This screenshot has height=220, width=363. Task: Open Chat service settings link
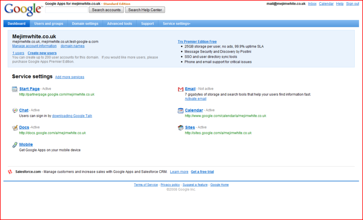point(24,110)
